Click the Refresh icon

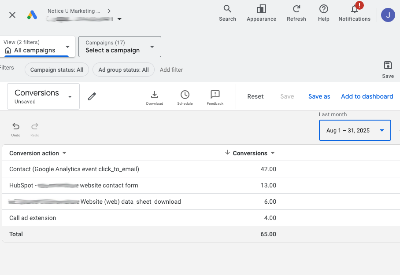pyautogui.click(x=296, y=9)
